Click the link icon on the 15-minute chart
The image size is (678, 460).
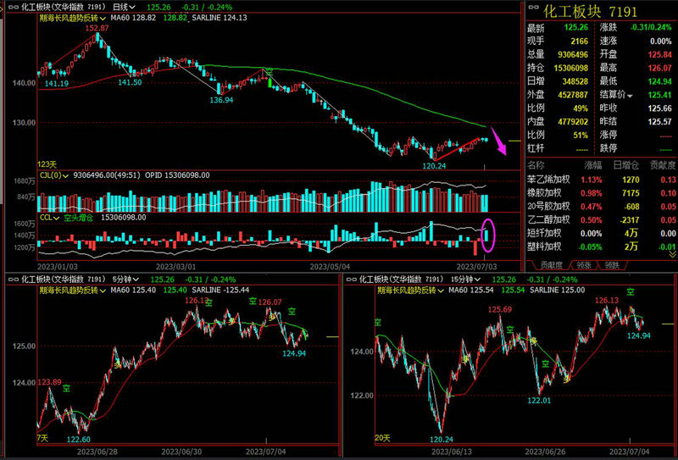pyautogui.click(x=353, y=278)
